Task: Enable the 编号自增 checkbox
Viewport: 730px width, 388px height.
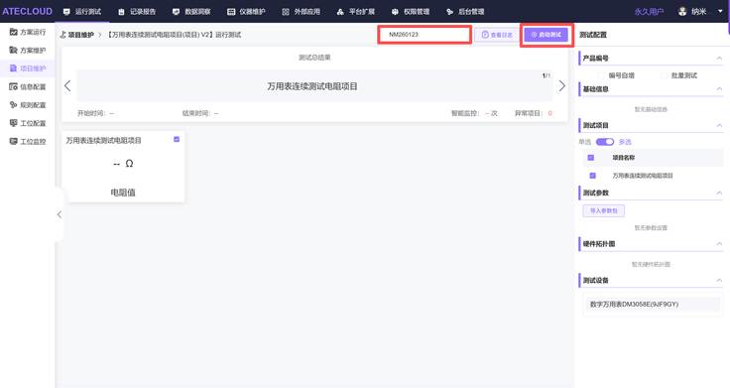Action: click(x=602, y=75)
